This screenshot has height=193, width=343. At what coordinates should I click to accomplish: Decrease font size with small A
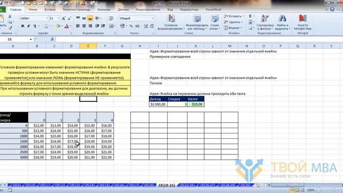point(69,18)
